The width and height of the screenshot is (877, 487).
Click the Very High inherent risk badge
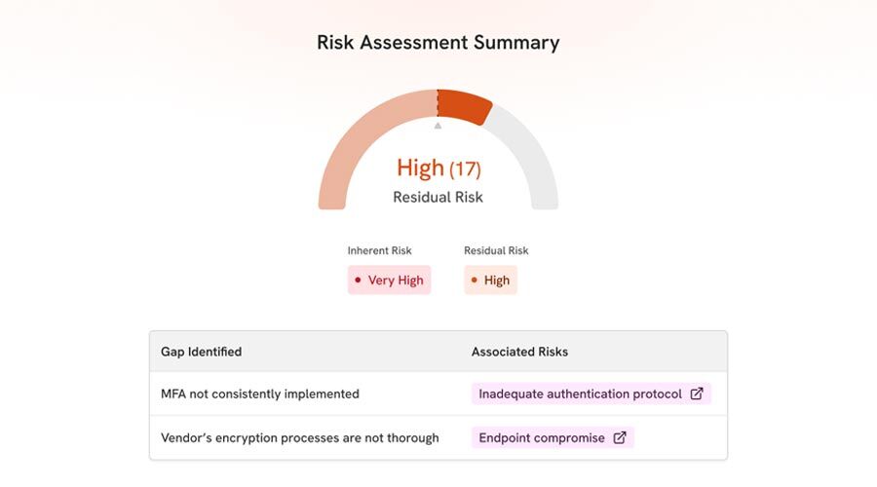coord(389,281)
